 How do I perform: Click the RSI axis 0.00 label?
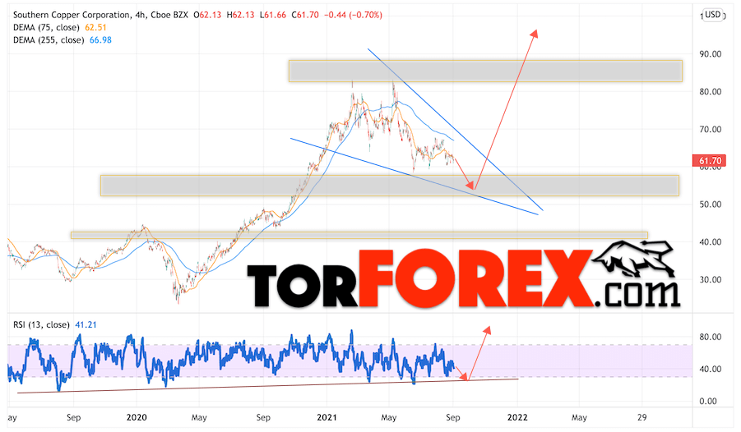click(x=708, y=402)
